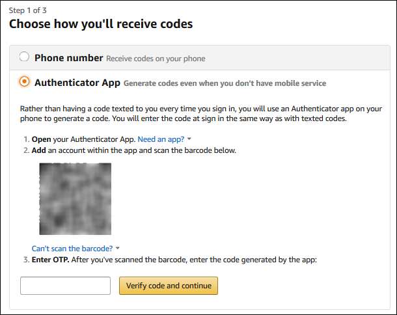397x315 pixels.
Task: Expand the arrow beside "Need an app?"
Action: [189, 139]
